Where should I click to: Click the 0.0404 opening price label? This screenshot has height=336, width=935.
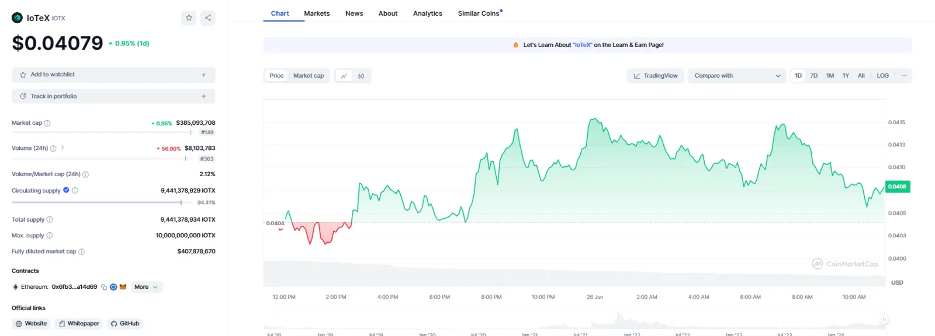[x=275, y=223]
